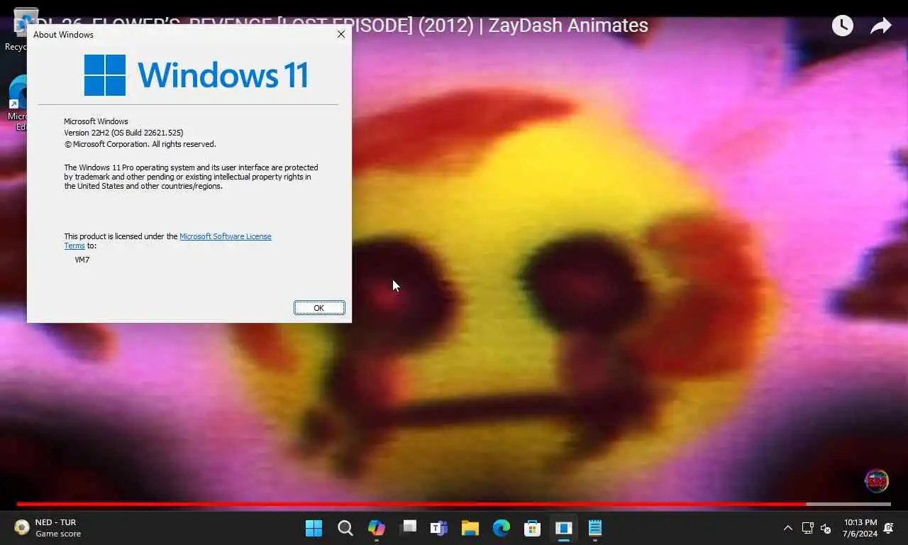Launch Copilot from the taskbar
908x545 pixels.
377,528
